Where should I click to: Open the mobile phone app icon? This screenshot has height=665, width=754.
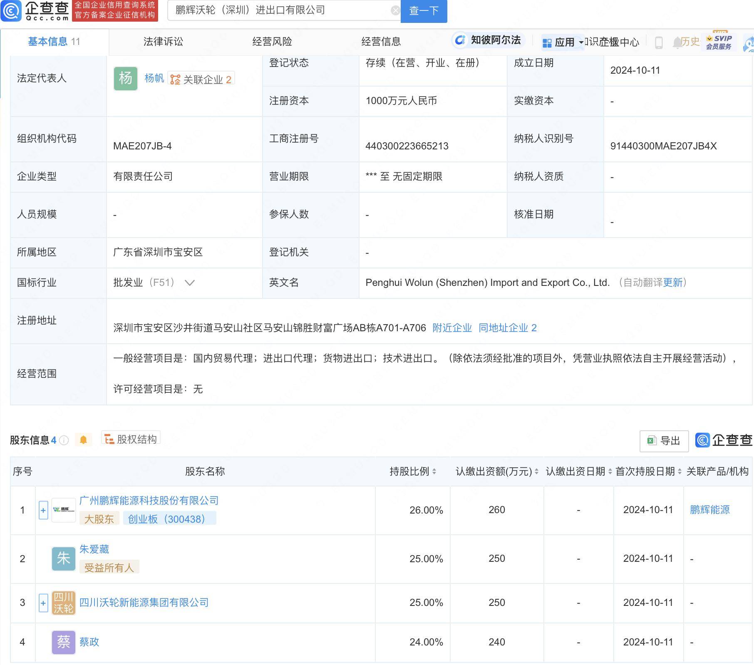[x=659, y=42]
